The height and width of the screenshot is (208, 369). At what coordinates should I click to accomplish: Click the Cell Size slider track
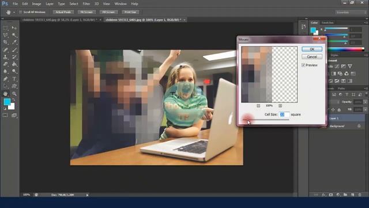pos(266,120)
